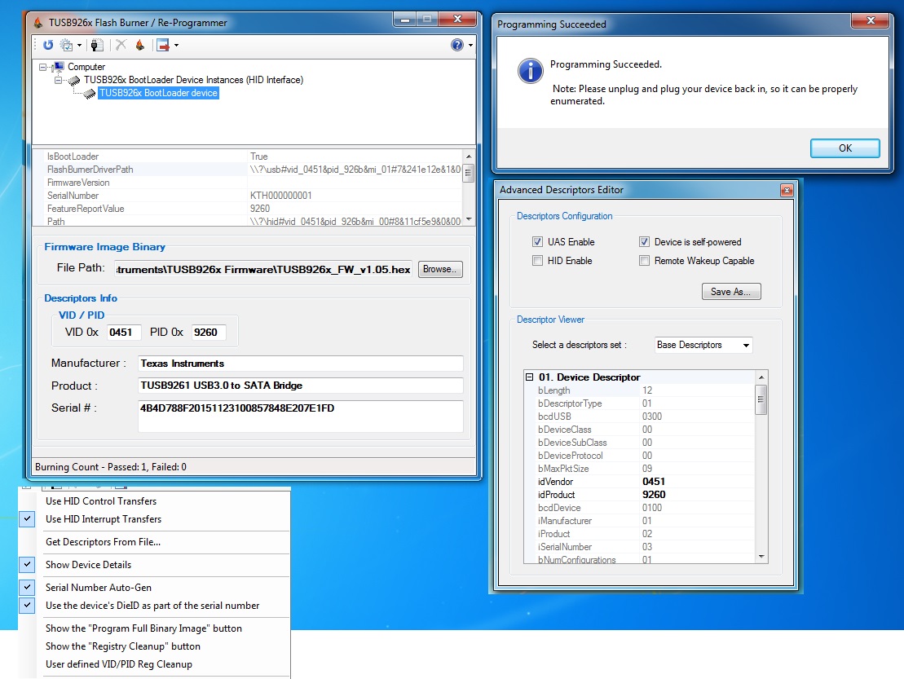Uncheck Show Device Details option
The image size is (904, 679).
[x=27, y=564]
